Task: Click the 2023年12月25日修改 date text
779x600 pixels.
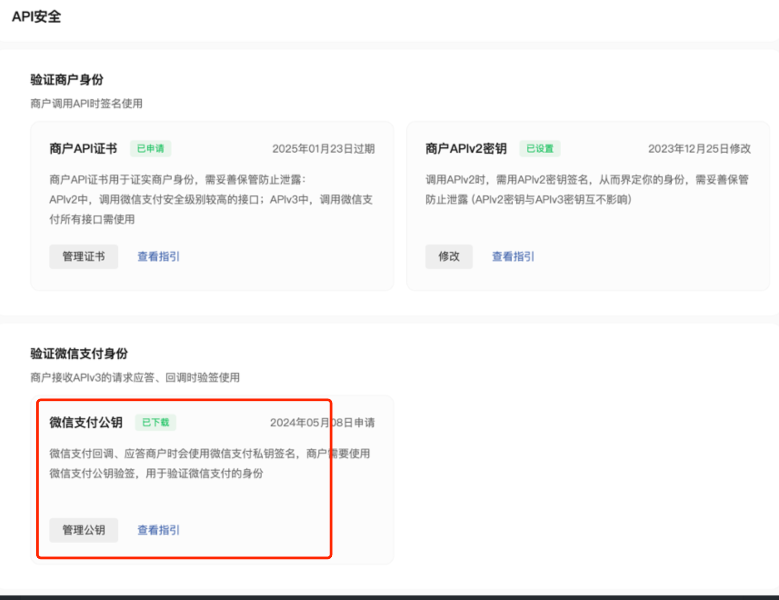Action: (x=699, y=149)
